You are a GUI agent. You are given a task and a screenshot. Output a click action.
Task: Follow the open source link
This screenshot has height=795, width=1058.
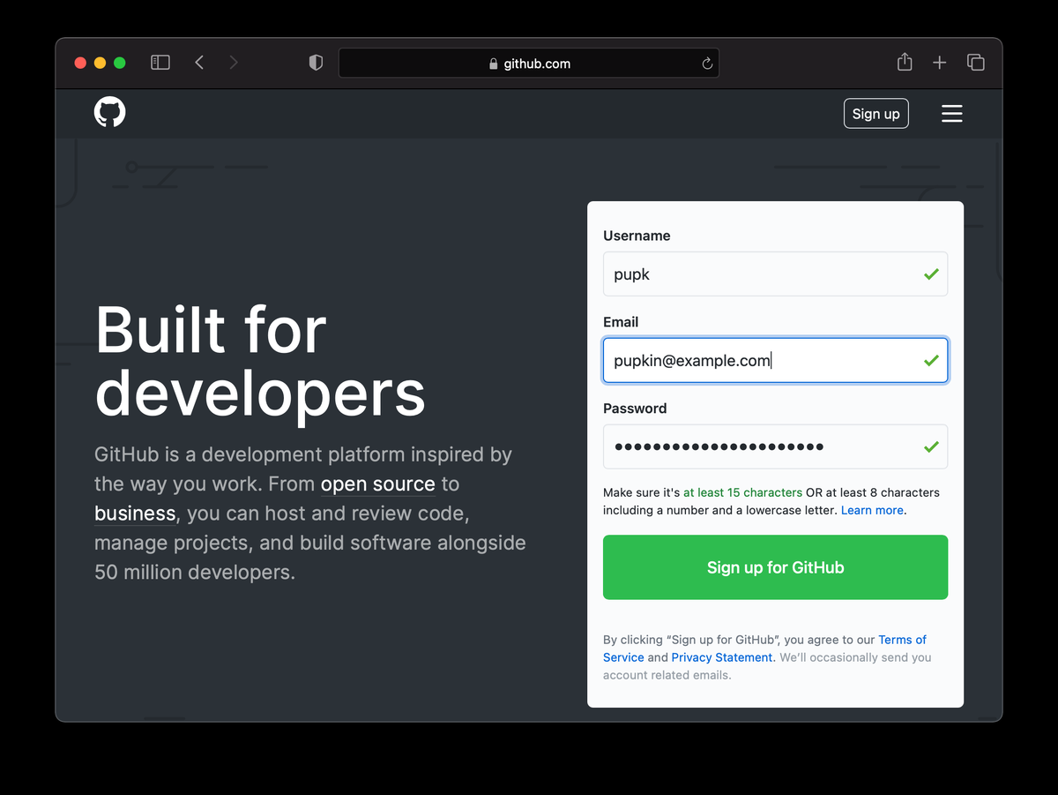point(378,484)
